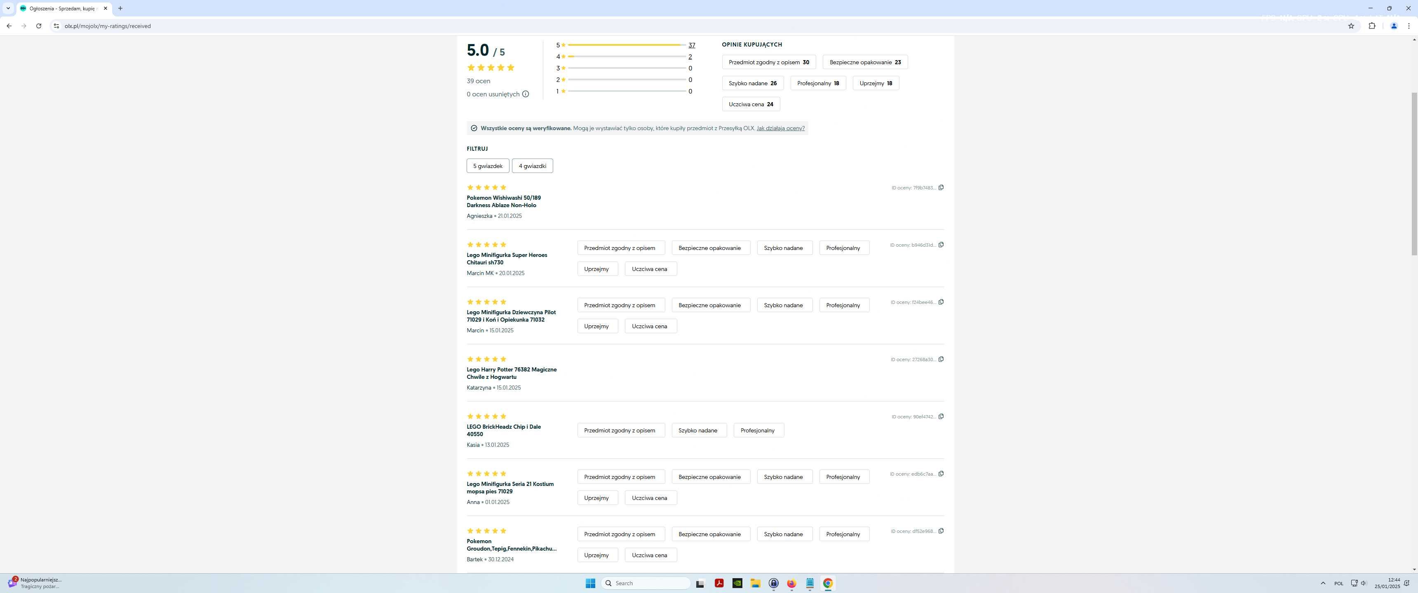Viewport: 1418px width, 593px height.
Task: Filter reviews by 5 gwiazdek
Action: (488, 166)
